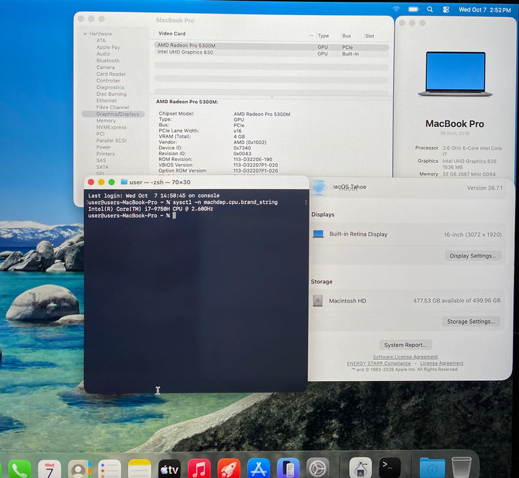The image size is (519, 478).
Task: Select ATA in the Hardware sidebar
Action: [101, 40]
